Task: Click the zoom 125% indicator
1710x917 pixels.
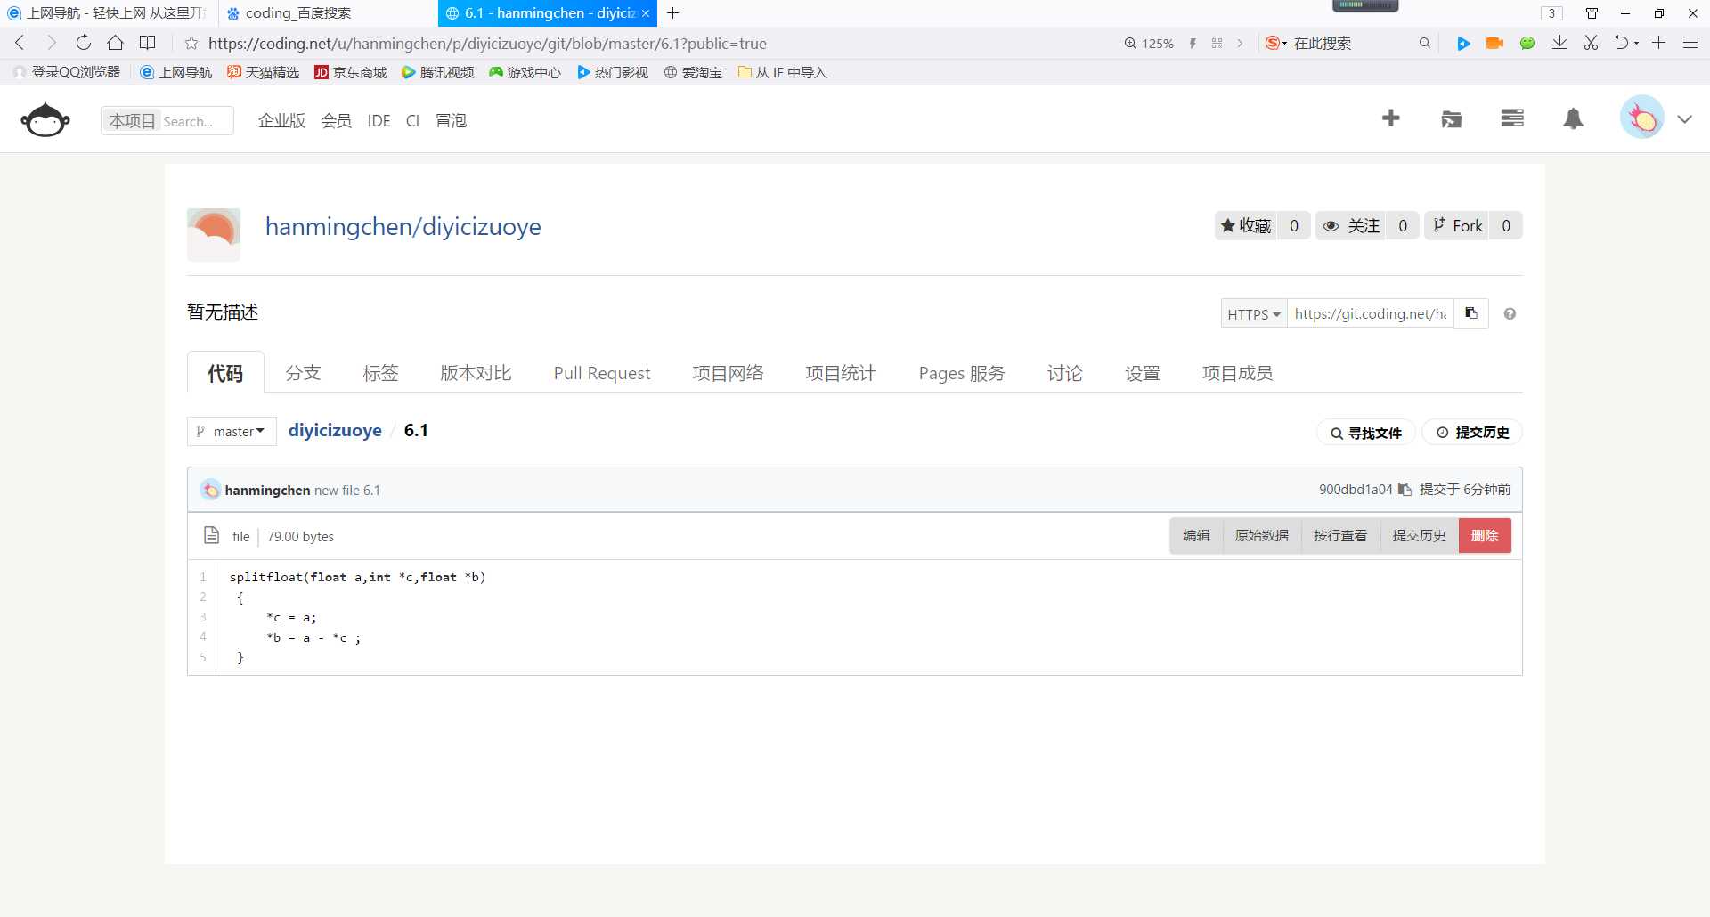Action: tap(1149, 43)
